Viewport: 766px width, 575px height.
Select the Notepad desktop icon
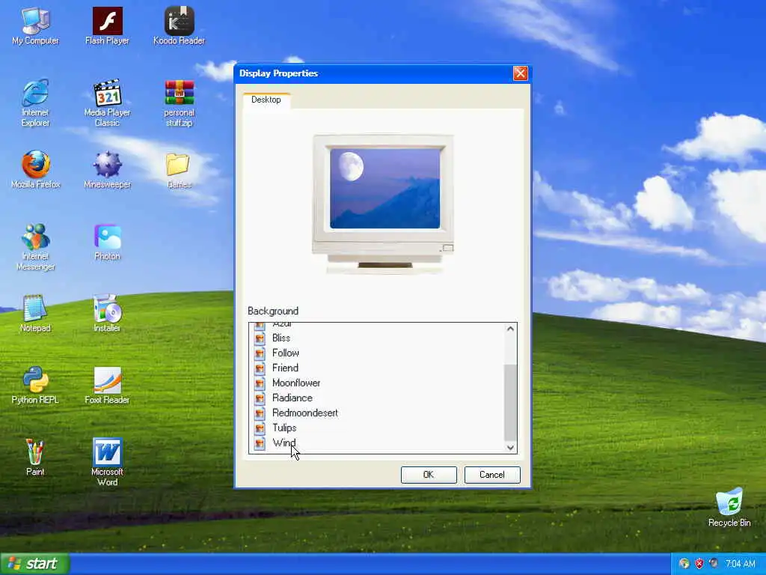pos(35,314)
